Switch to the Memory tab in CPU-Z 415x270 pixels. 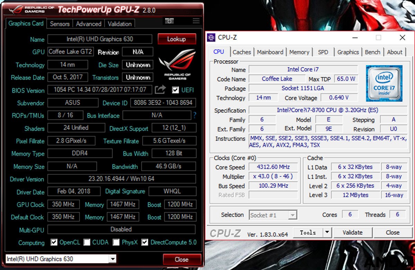tap(299, 52)
